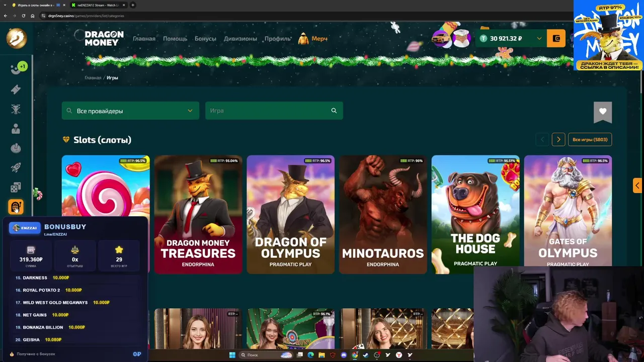Open Microsoft Edge from the taskbar
Viewport: 644px width, 362px height.
point(310,355)
